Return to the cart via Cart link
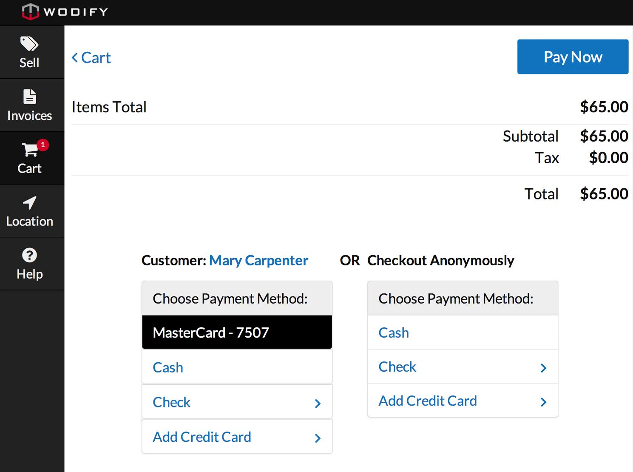Viewport: 633px width, 472px height. [96, 57]
